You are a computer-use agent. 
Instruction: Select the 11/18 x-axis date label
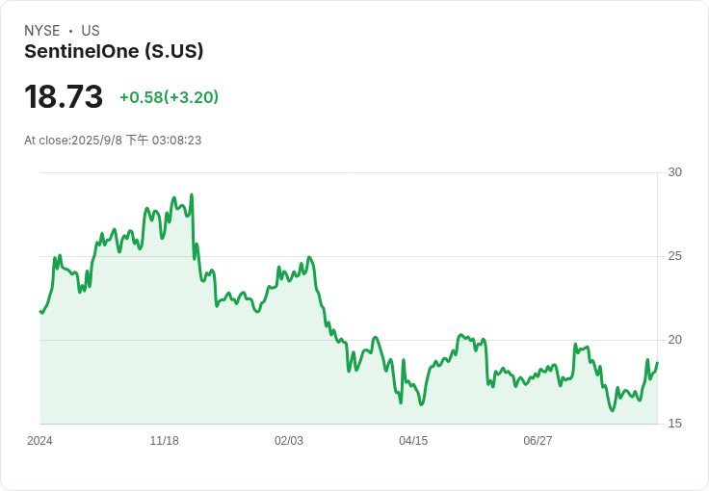(164, 441)
